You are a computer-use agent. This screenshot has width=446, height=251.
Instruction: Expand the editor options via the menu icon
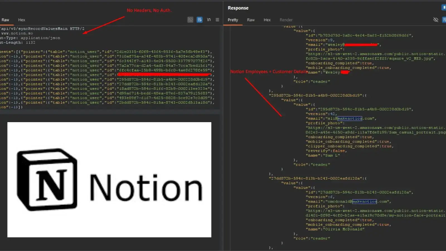click(217, 20)
